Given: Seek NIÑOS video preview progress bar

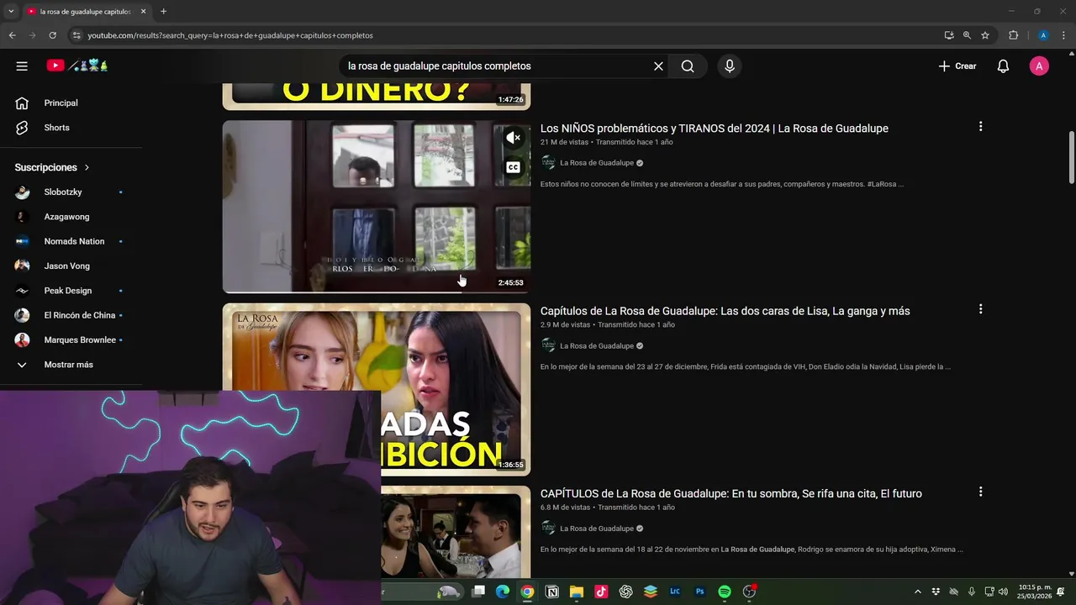Looking at the screenshot, I should point(377,292).
